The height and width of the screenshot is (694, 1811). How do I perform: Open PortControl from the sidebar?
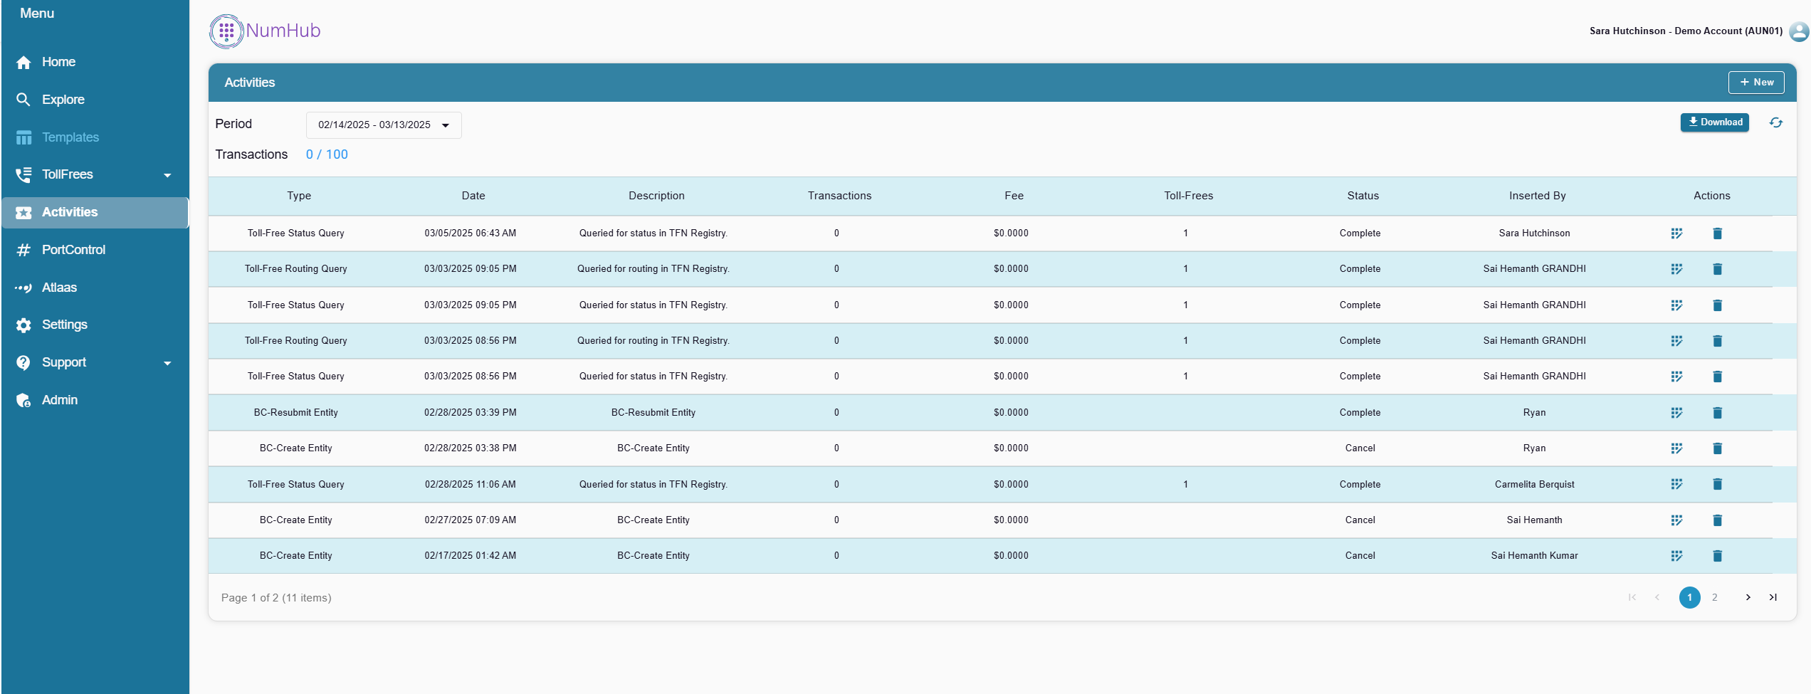click(x=73, y=250)
